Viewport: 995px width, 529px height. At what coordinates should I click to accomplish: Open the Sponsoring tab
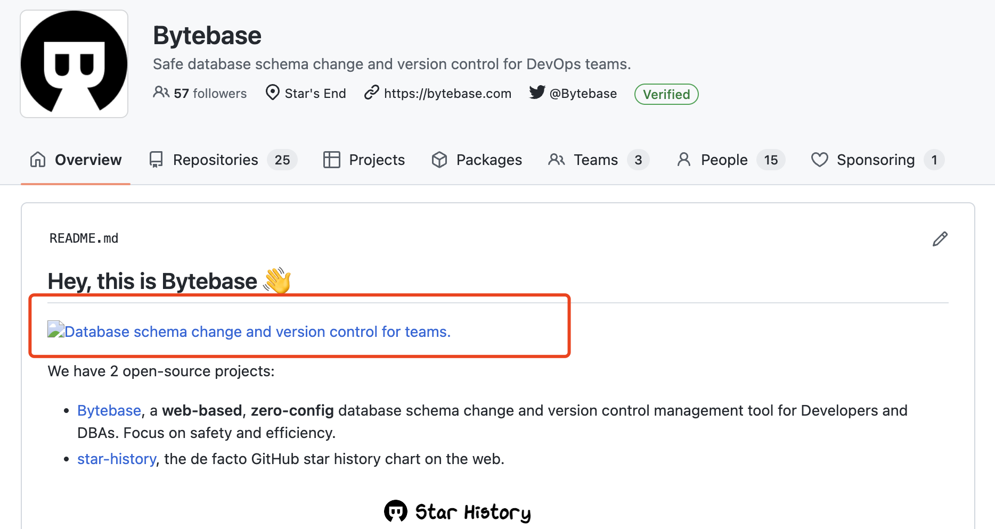878,160
